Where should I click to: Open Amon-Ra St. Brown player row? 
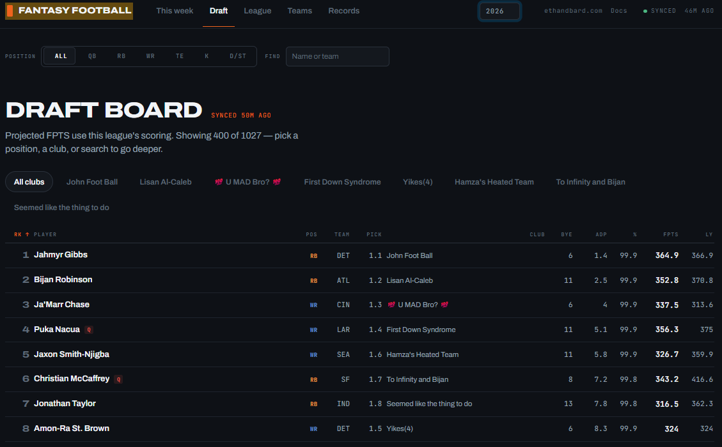coord(359,428)
